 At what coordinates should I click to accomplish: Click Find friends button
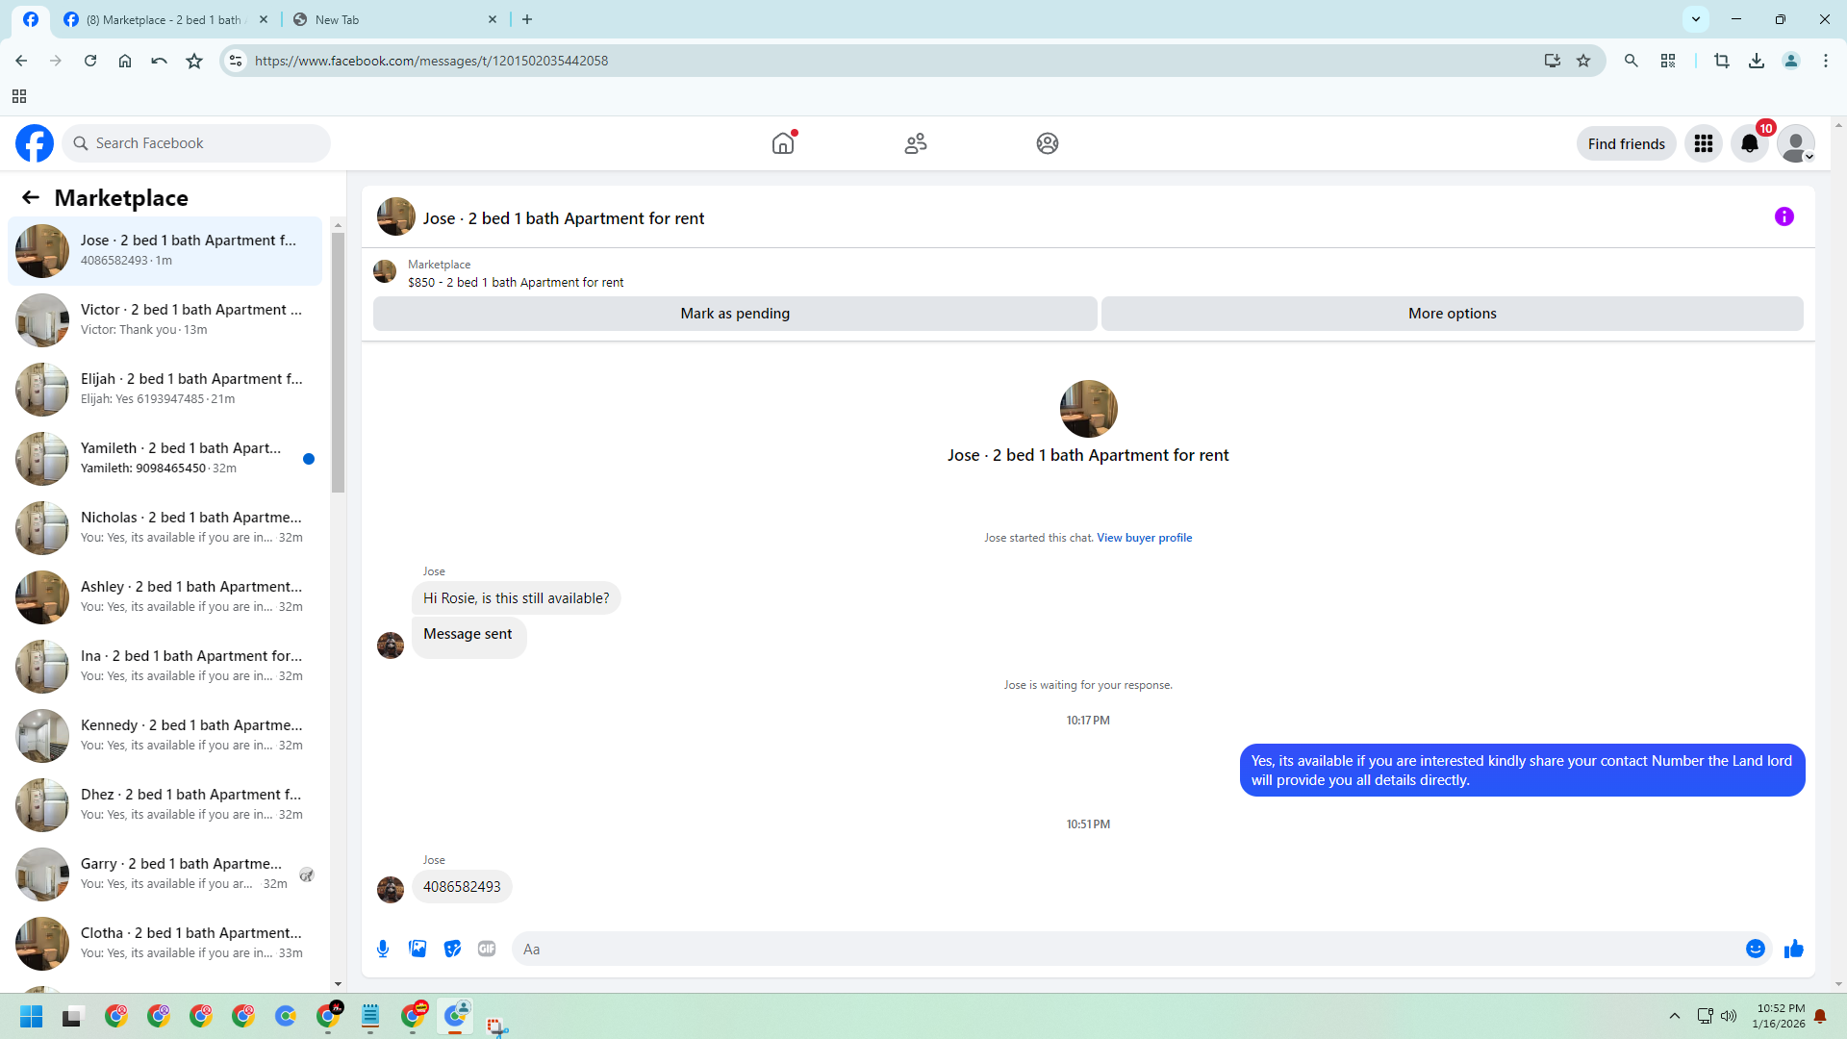[x=1626, y=143]
